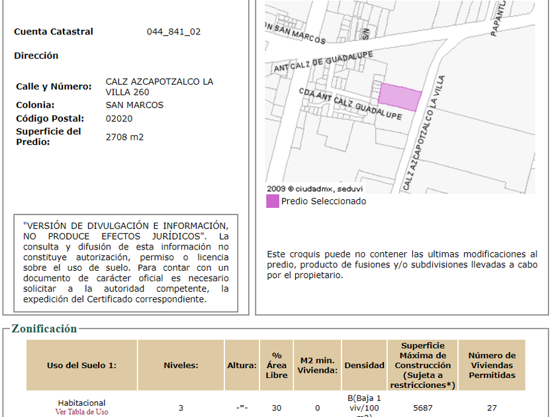Image resolution: width=556 pixels, height=417 pixels.
Task: Click the Zonificación section heading
Action: (x=44, y=329)
